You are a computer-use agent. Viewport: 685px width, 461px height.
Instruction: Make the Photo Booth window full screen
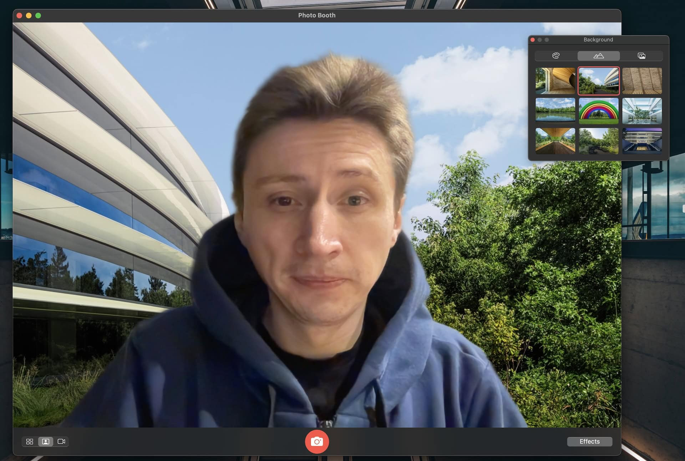coord(38,15)
